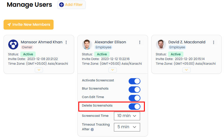Click the info icon beside Timeout Tracking After
224x137 pixels.
(92, 129)
